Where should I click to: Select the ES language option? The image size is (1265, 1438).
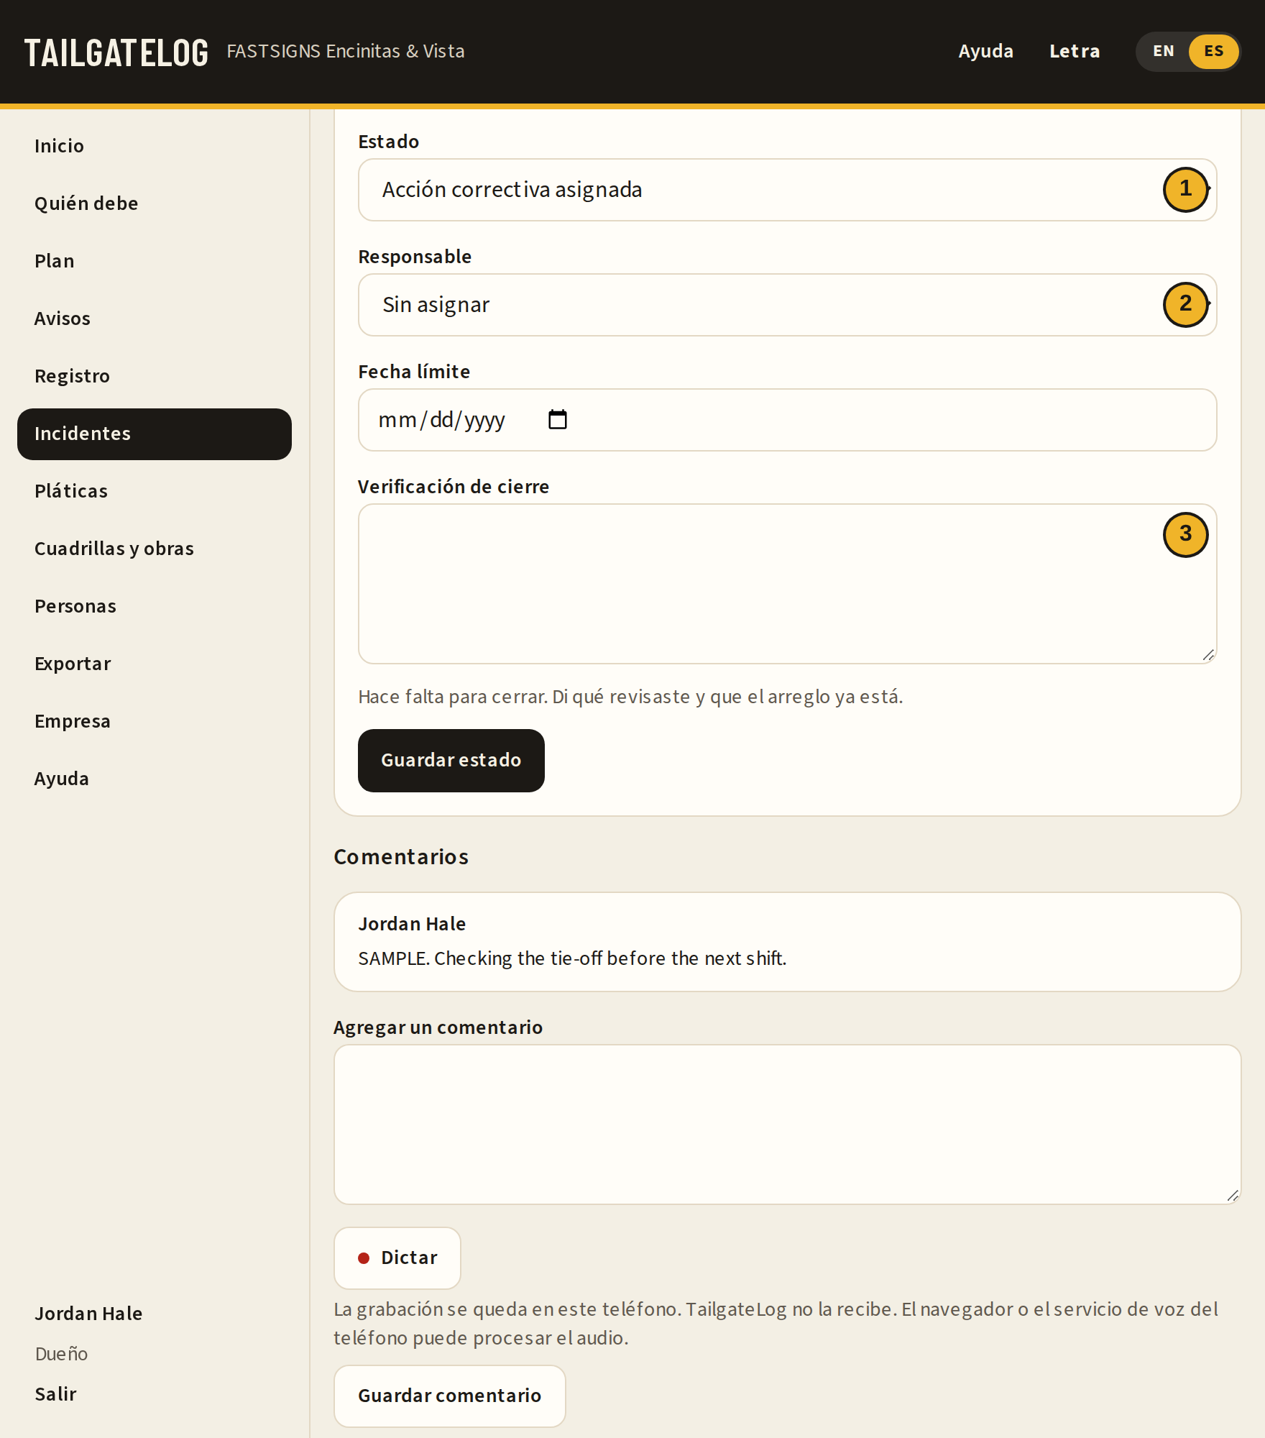(x=1213, y=51)
